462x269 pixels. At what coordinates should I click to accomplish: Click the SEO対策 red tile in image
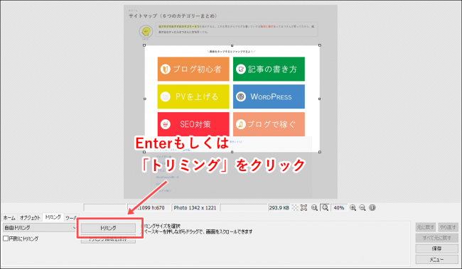[193, 124]
